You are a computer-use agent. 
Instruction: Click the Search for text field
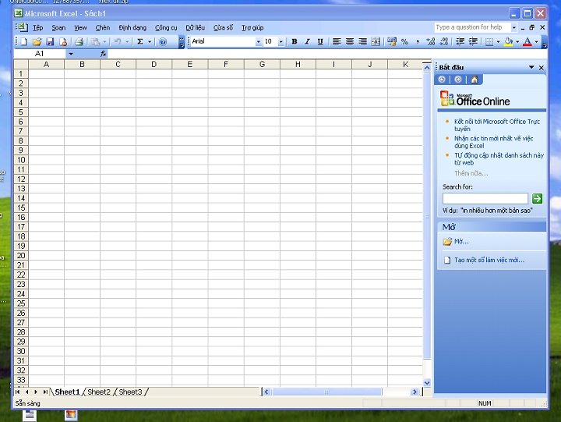tap(485, 198)
